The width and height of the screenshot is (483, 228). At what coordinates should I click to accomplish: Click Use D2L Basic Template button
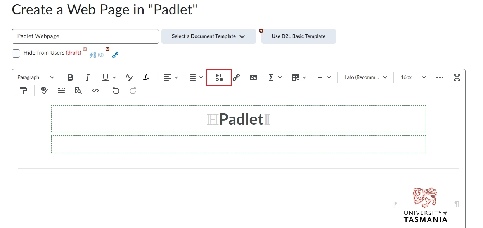coord(299,36)
